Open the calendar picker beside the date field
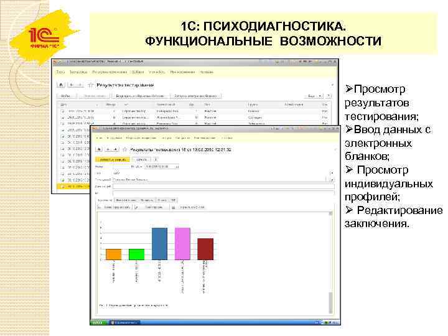Viewport: 448px width, 336px height. (177, 166)
